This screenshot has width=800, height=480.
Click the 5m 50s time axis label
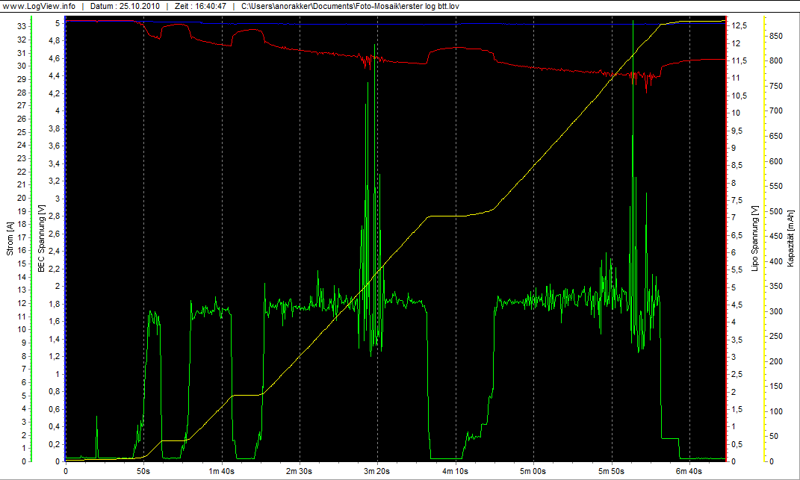tap(612, 471)
